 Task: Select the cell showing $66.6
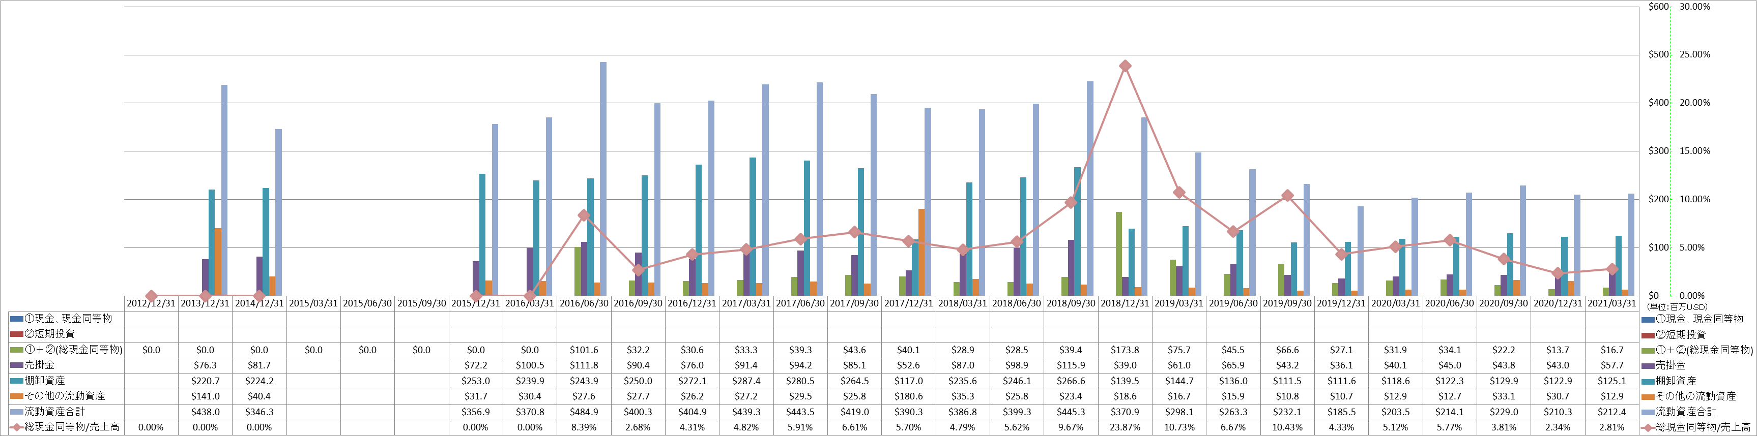tap(1287, 350)
